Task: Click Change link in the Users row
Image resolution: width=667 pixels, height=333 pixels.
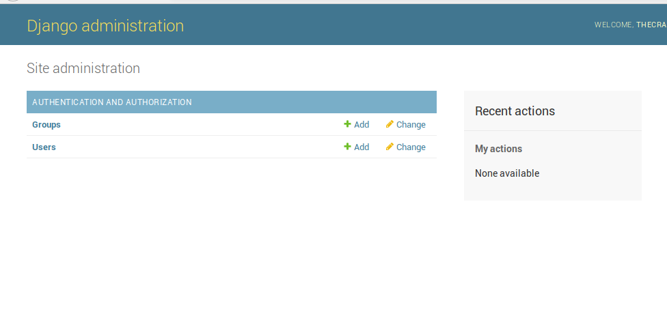Action: coord(411,147)
